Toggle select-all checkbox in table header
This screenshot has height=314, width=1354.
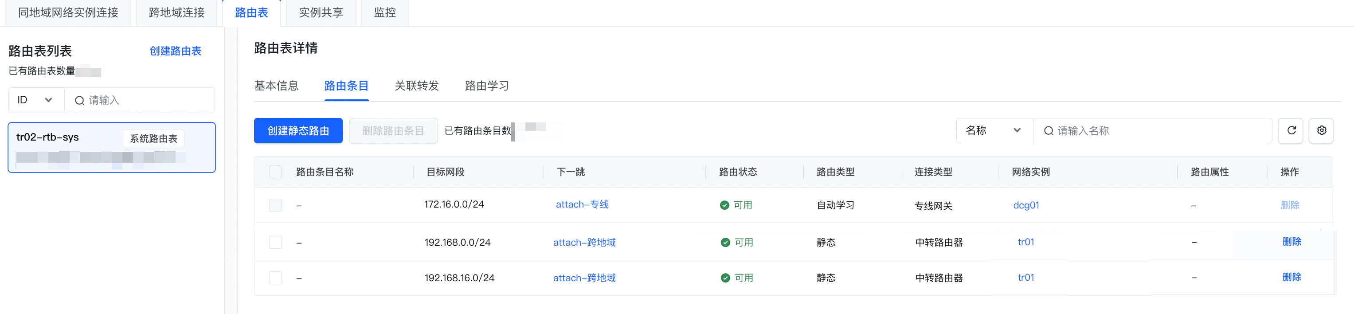tap(275, 172)
